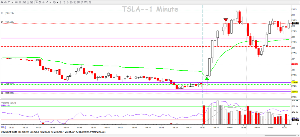
Task: Switch to weekly W timeframe
Action: pos(85,2)
